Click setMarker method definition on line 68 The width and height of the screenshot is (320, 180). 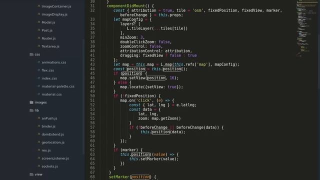(x=119, y=176)
